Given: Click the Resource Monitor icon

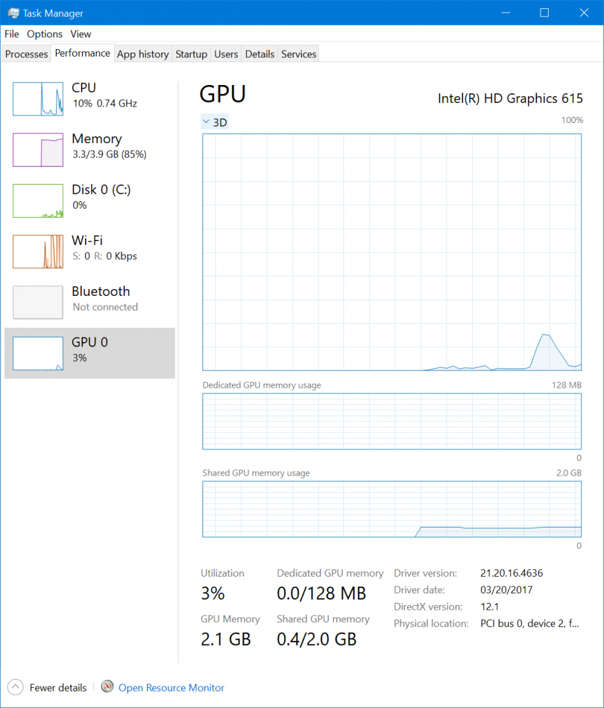Looking at the screenshot, I should coord(107,687).
